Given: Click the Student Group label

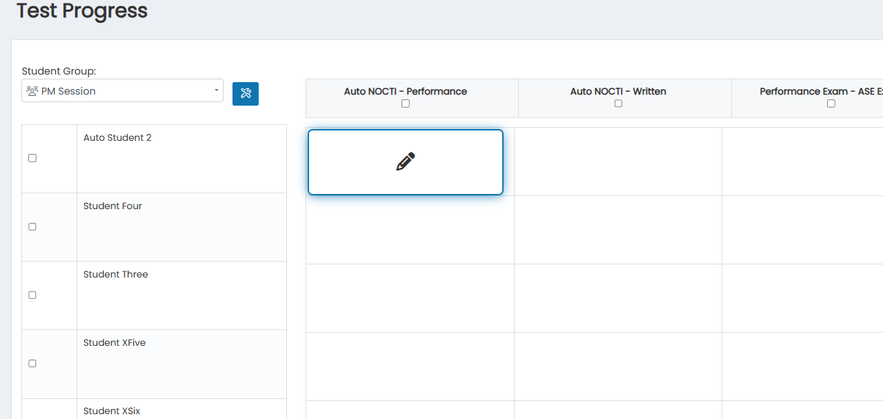Looking at the screenshot, I should (x=59, y=71).
